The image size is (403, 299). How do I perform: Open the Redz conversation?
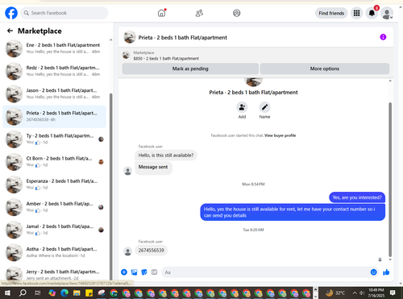click(x=54, y=71)
